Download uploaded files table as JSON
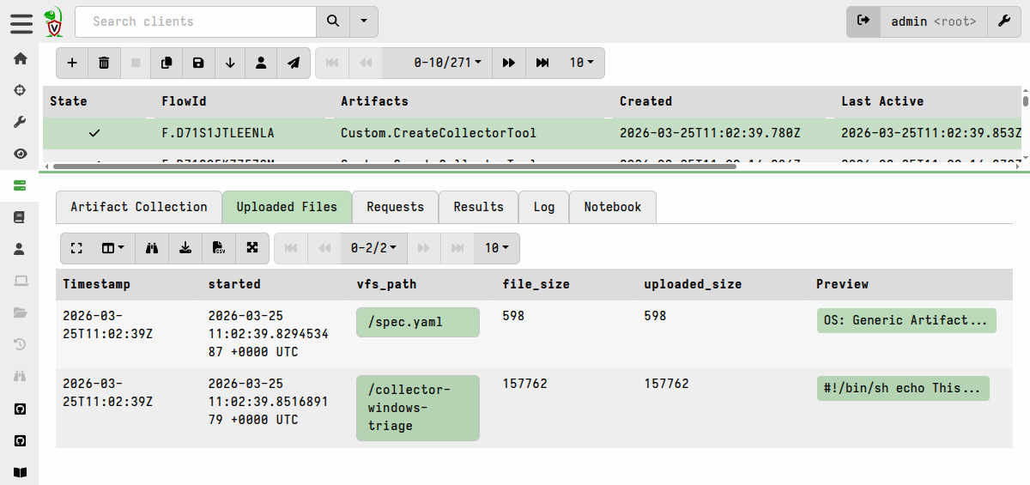Viewport: 1030px width, 485px height. coord(185,248)
